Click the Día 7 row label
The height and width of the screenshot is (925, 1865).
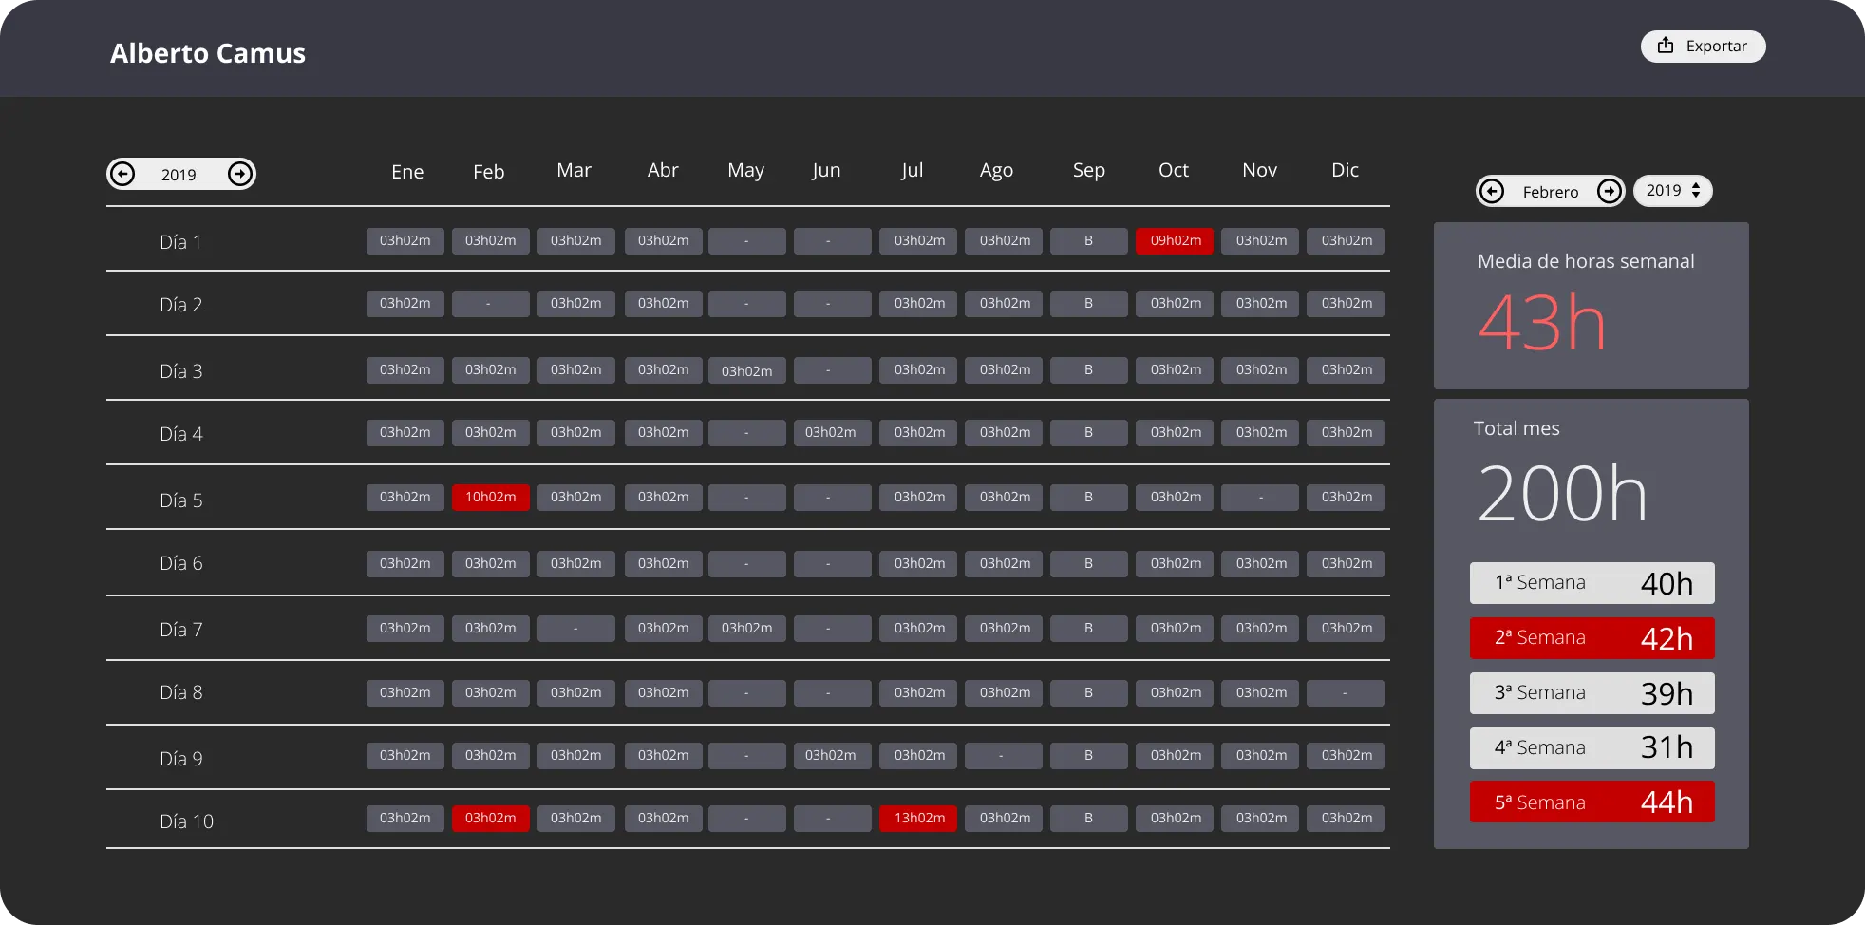point(181,628)
